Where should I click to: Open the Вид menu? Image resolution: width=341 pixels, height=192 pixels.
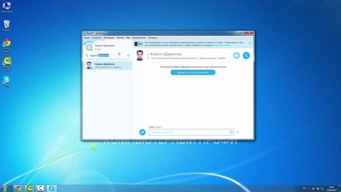coord(128,38)
